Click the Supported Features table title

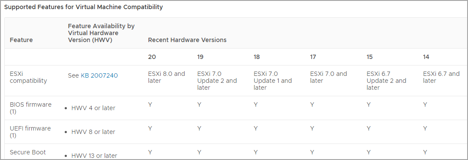click(83, 7)
